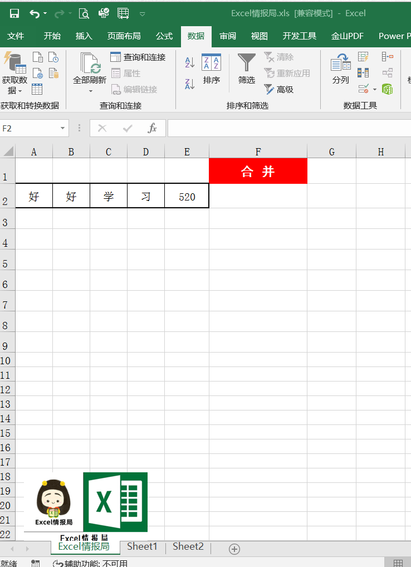The width and height of the screenshot is (411, 567).
Task: Expand the 全部刷新 dropdown arrow
Action: pos(90,91)
